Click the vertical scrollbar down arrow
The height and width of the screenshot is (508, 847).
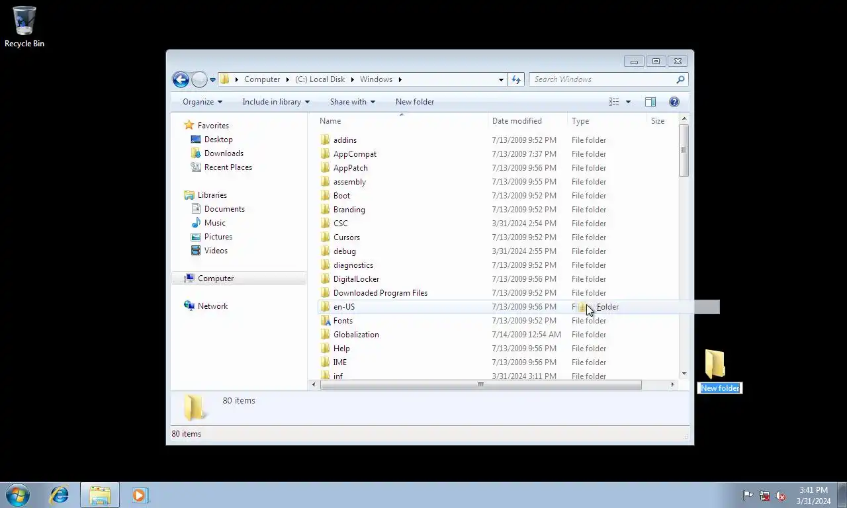[x=684, y=374]
